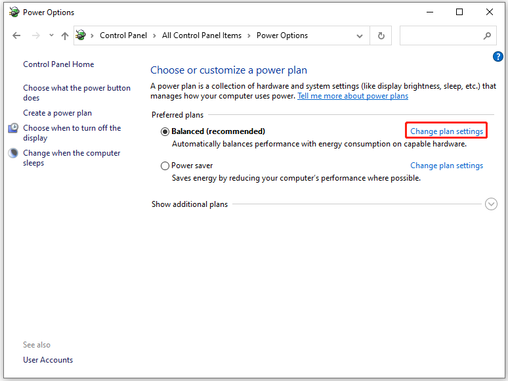508x381 pixels.
Task: Focus the Control Panel search box
Action: tap(448, 35)
